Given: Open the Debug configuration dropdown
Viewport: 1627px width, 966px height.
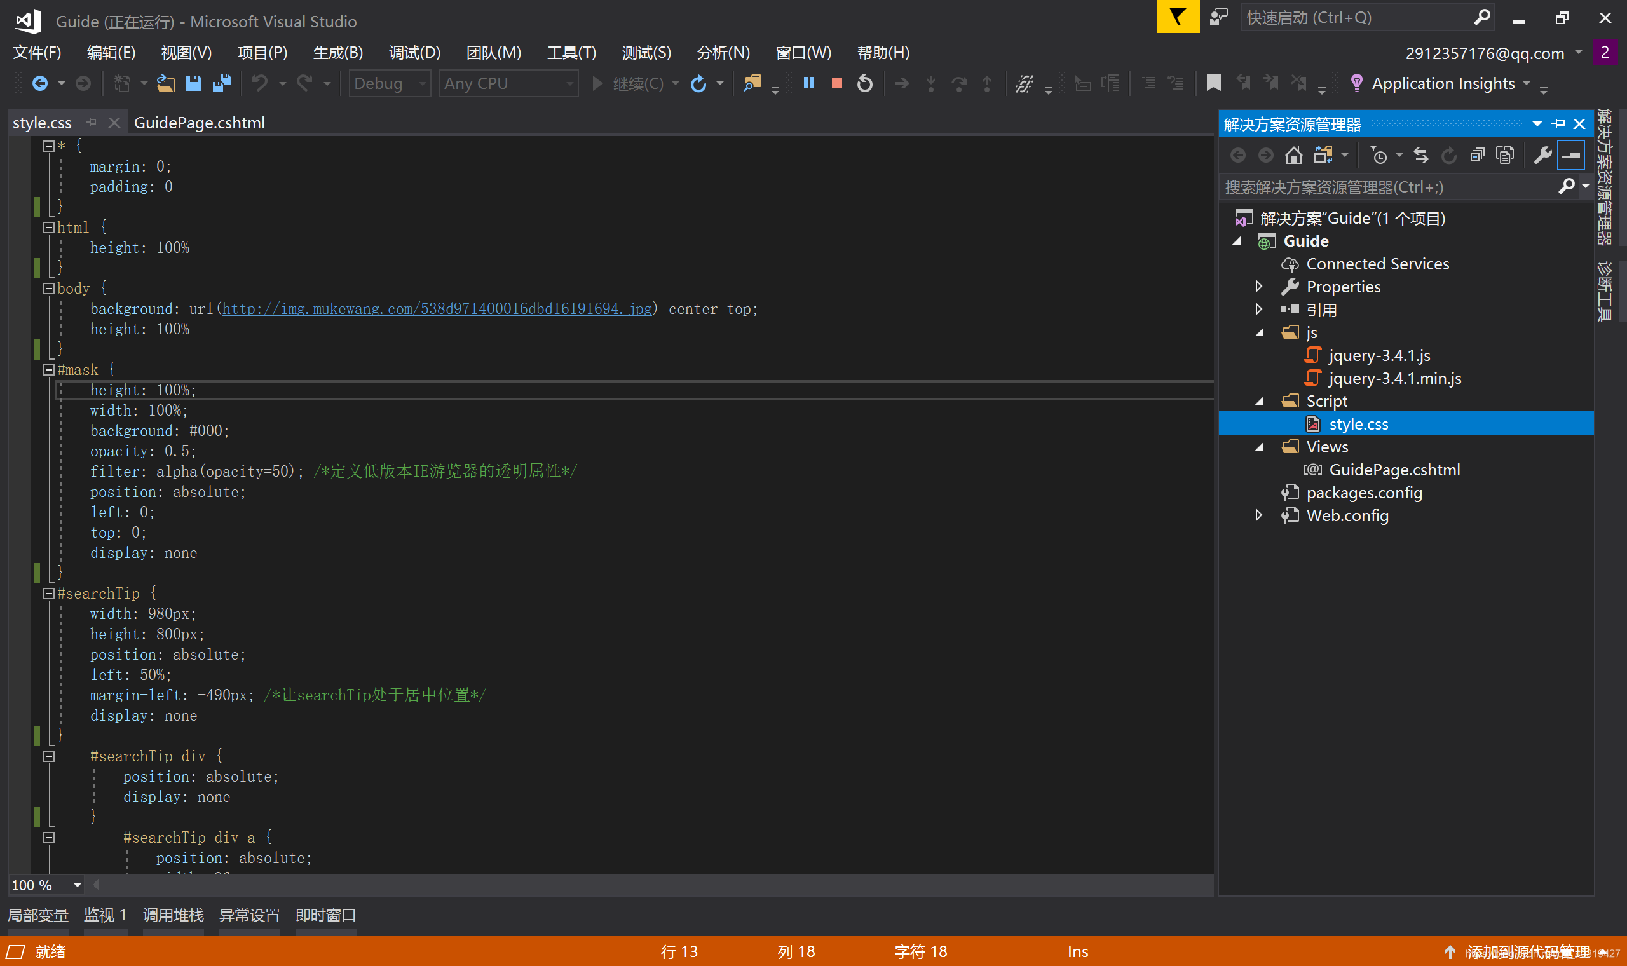Looking at the screenshot, I should tap(389, 83).
